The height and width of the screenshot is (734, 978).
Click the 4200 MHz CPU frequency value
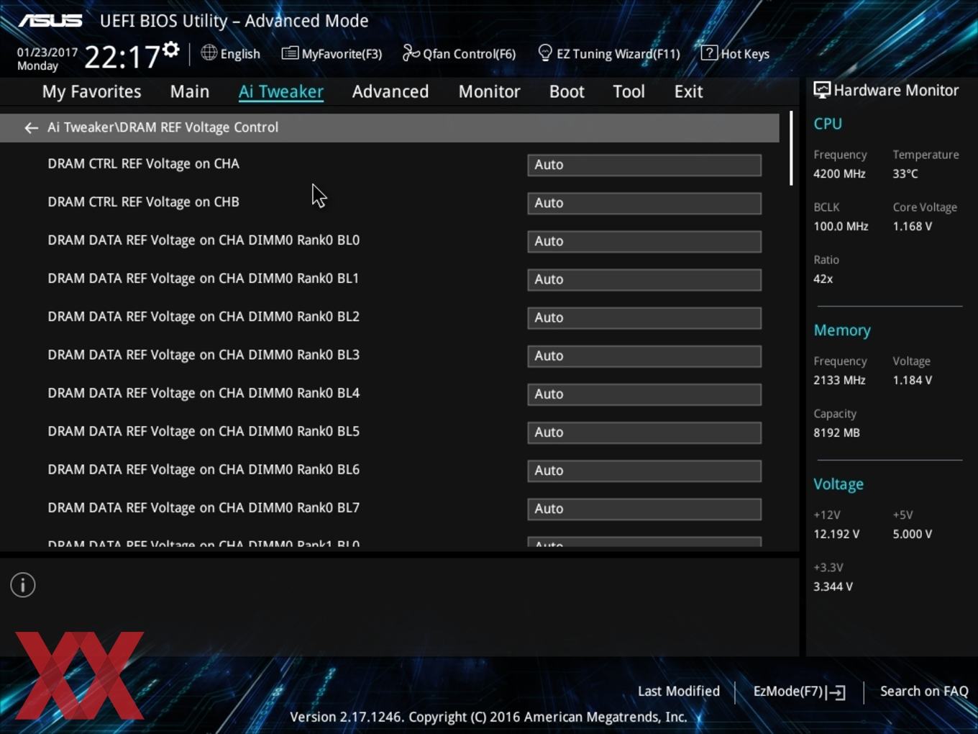pos(839,173)
